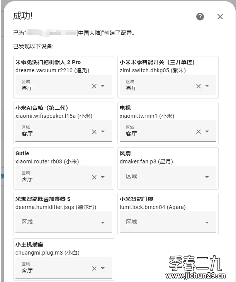Clear area for xiaomi.wifispeaker.l15a device
Image resolution: width=236 pixels, height=282 pixels.
click(x=94, y=132)
